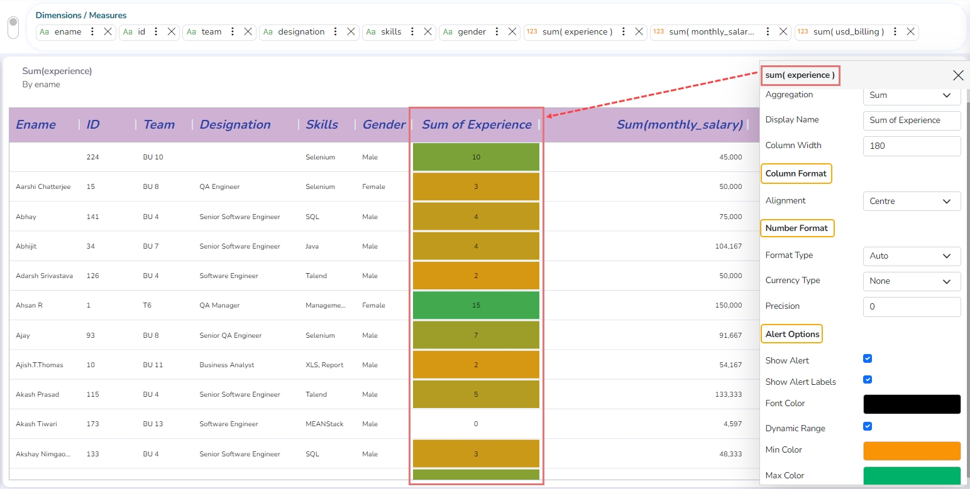Disable the Dynamic Range checkbox
The image size is (970, 489).
click(x=868, y=426)
